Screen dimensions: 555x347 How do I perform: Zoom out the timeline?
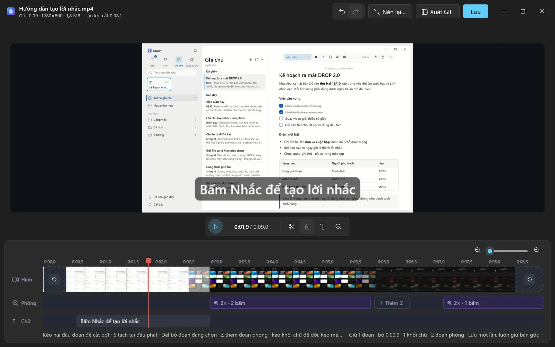(x=478, y=250)
